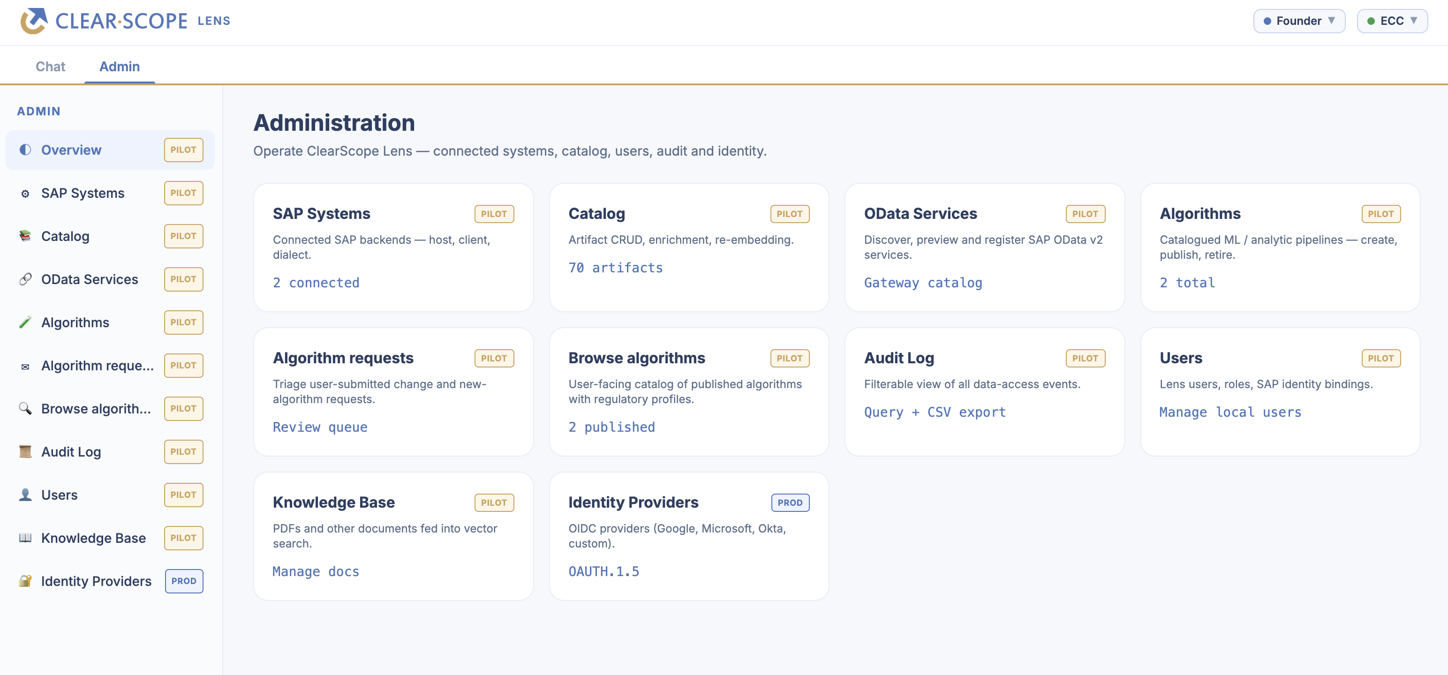Screen dimensions: 1448x675
Task: Click the Algorithm requests card title
Action: coord(343,358)
